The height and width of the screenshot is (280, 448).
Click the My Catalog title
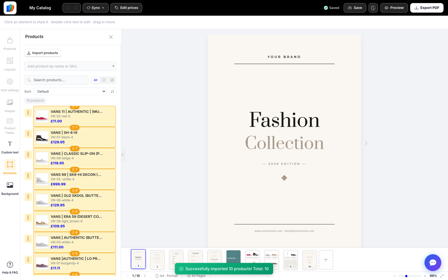(x=40, y=8)
